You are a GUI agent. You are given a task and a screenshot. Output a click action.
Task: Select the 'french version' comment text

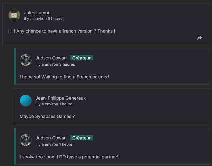pos(62,31)
